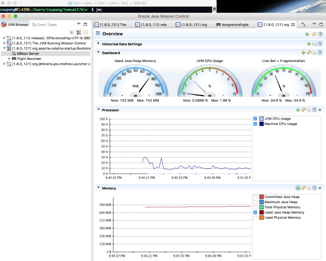Uncheck the Machine CPU Usage checkbox
Image resolution: width=326 pixels, height=261 pixels.
[255, 124]
